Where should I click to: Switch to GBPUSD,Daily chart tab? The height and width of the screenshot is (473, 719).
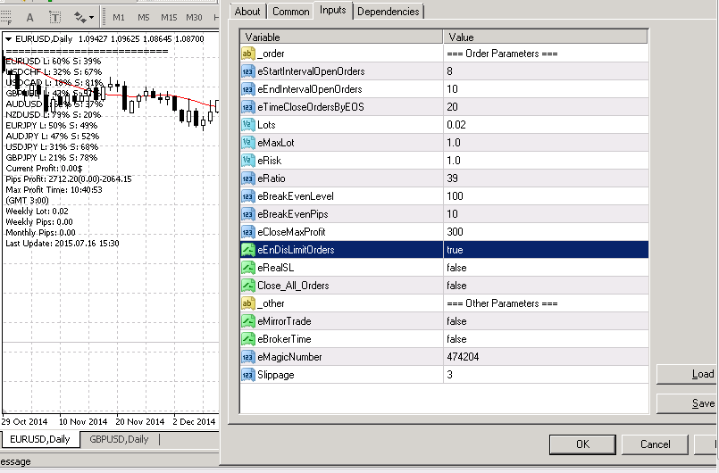(119, 439)
